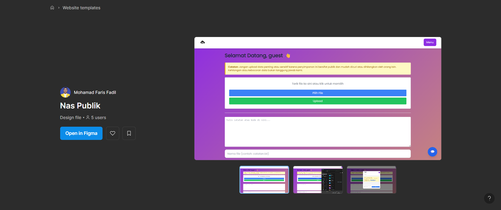Click the cloud logo in the preview header
This screenshot has height=210, width=501.
(x=203, y=42)
